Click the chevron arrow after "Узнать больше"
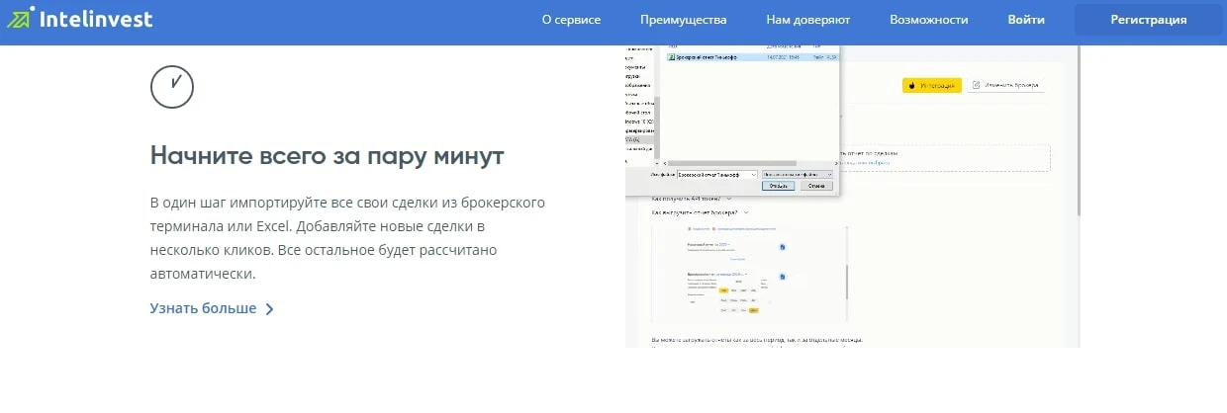The image size is (1227, 413). [x=270, y=309]
